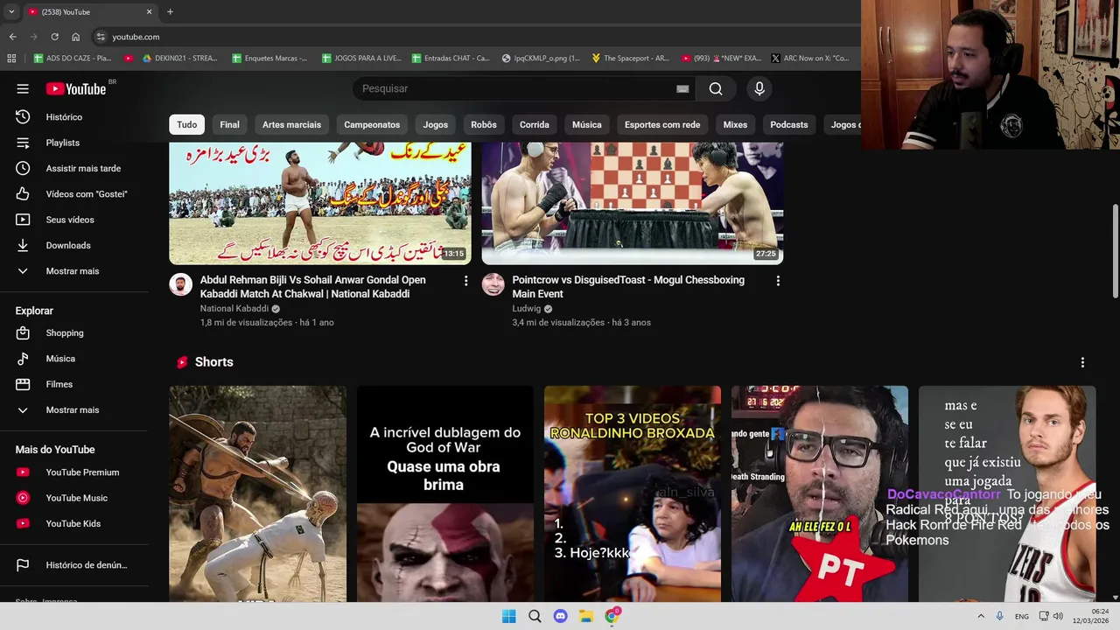The width and height of the screenshot is (1120, 630).
Task: Open The Spaceport bookmark
Action: [630, 58]
